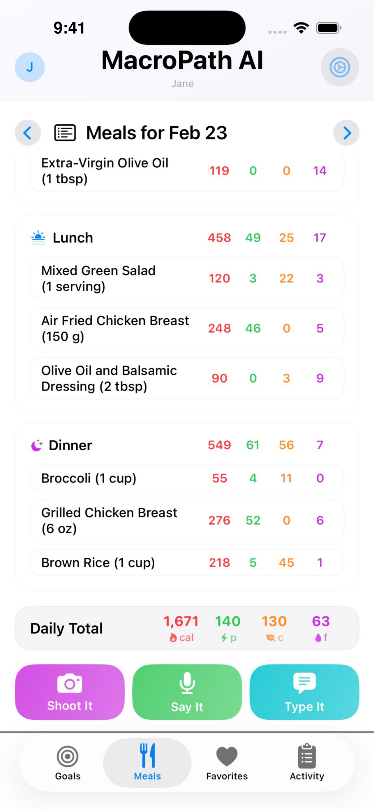Open the Mixed Green Salad entry

coord(187,279)
